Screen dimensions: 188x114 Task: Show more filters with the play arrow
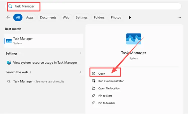(x=130, y=17)
